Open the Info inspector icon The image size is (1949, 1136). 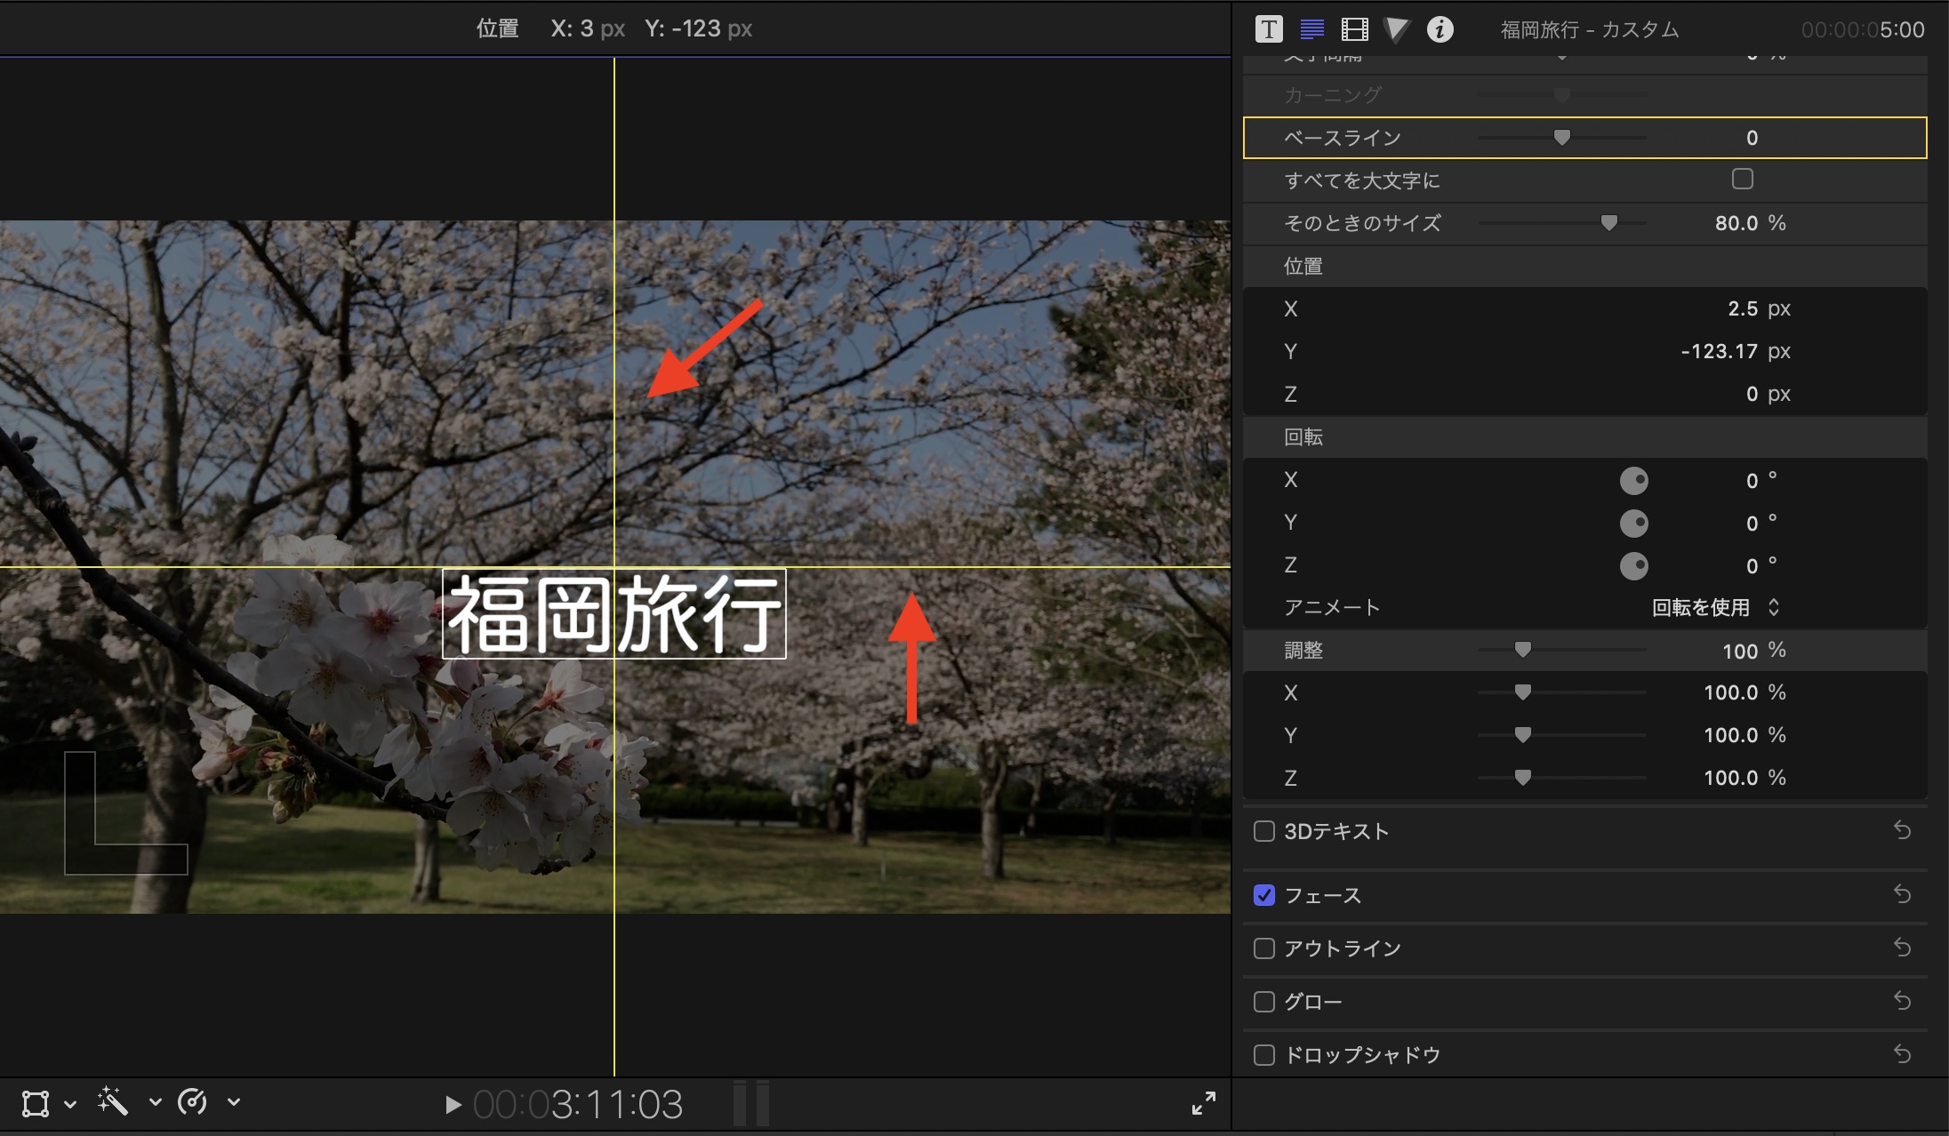(1440, 29)
